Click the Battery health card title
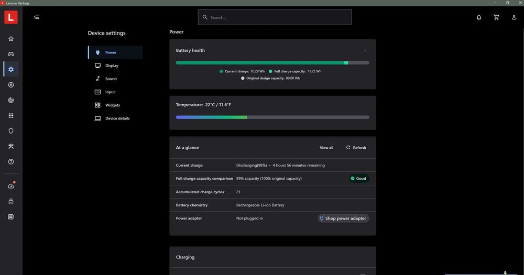Screen dimensions: 524x275 point(190,50)
